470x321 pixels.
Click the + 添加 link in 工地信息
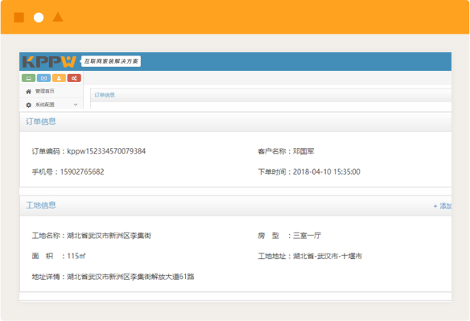(443, 206)
